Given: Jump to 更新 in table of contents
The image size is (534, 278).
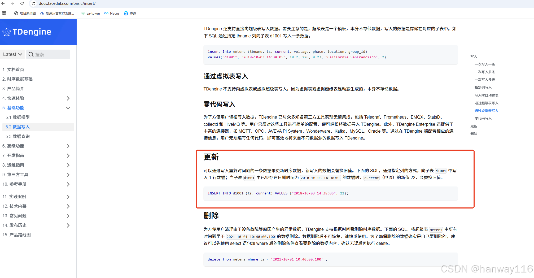Looking at the screenshot, I should (x=474, y=126).
